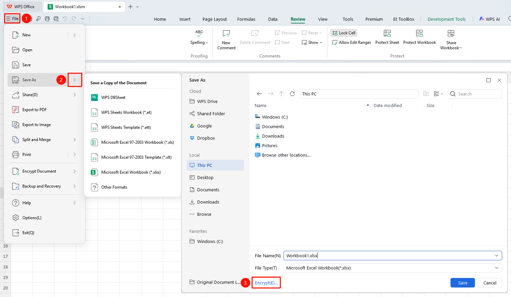Open Dropbox cloud location

click(x=202, y=138)
